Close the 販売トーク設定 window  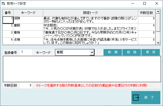pyautogui.click(x=157, y=3)
